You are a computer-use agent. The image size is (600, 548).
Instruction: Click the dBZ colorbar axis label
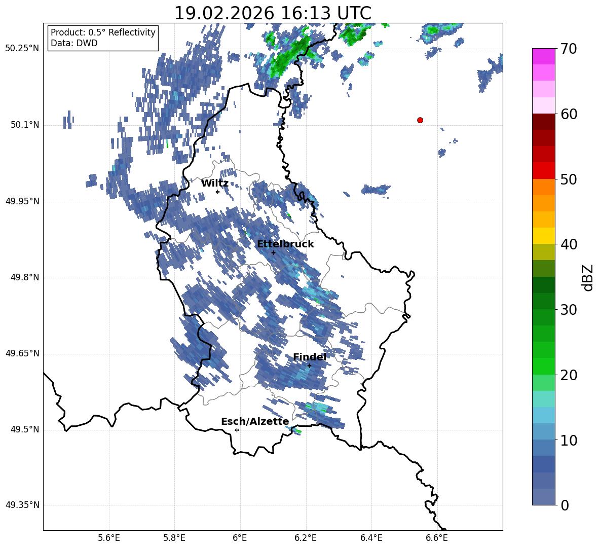click(x=588, y=277)
